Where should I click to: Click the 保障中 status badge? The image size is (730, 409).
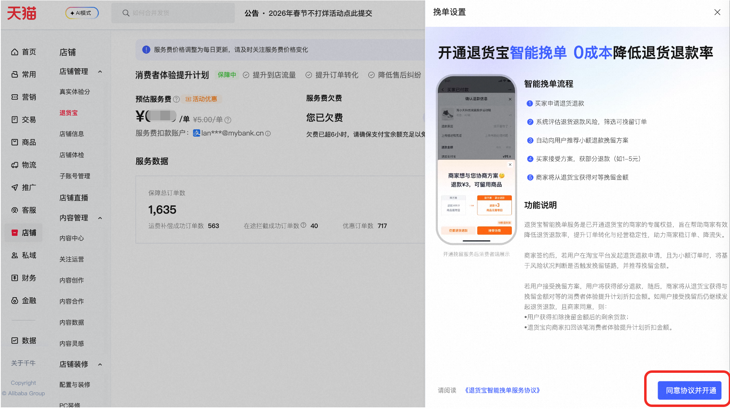point(227,75)
